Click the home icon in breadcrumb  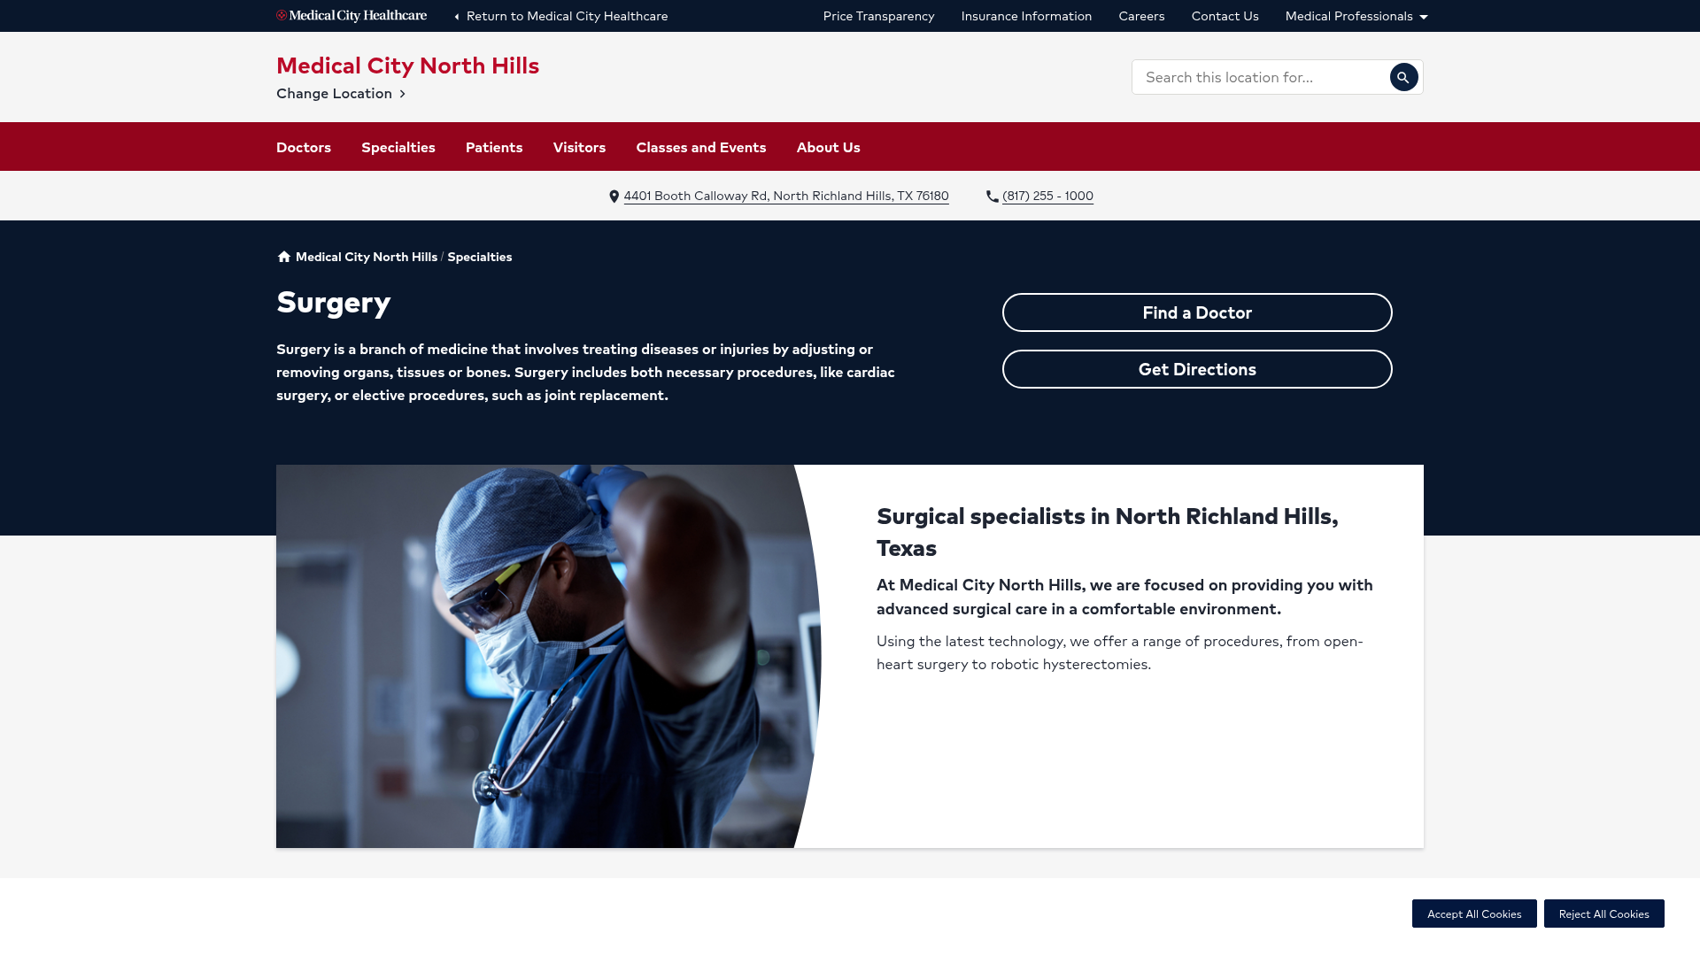[284, 257]
